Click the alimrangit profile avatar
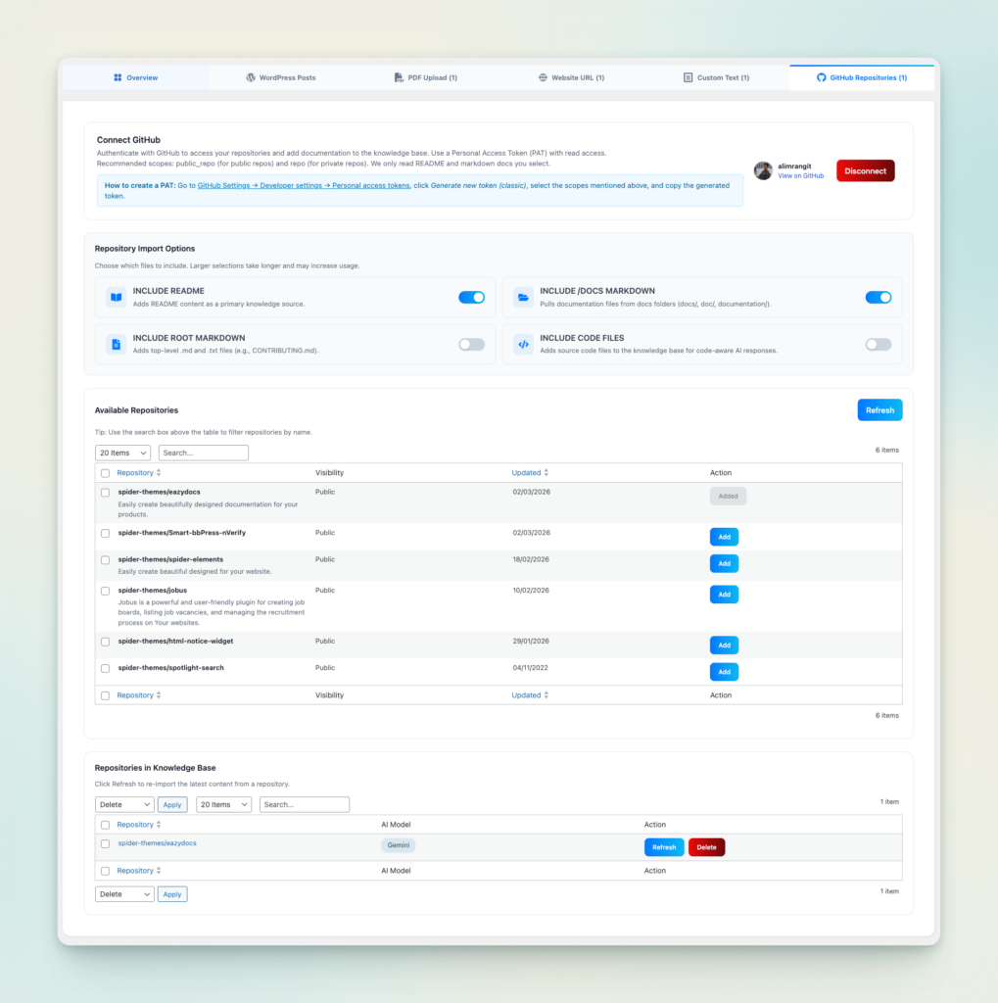Image resolution: width=998 pixels, height=1003 pixels. (x=763, y=170)
